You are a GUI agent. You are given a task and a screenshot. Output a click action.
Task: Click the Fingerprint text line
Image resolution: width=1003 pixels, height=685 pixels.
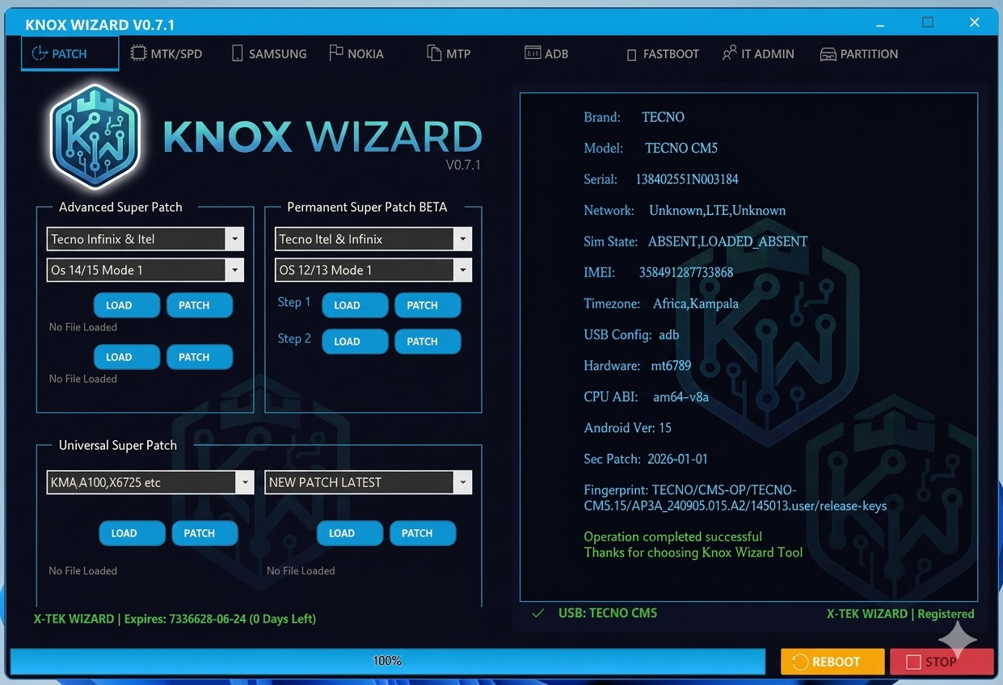[735, 498]
